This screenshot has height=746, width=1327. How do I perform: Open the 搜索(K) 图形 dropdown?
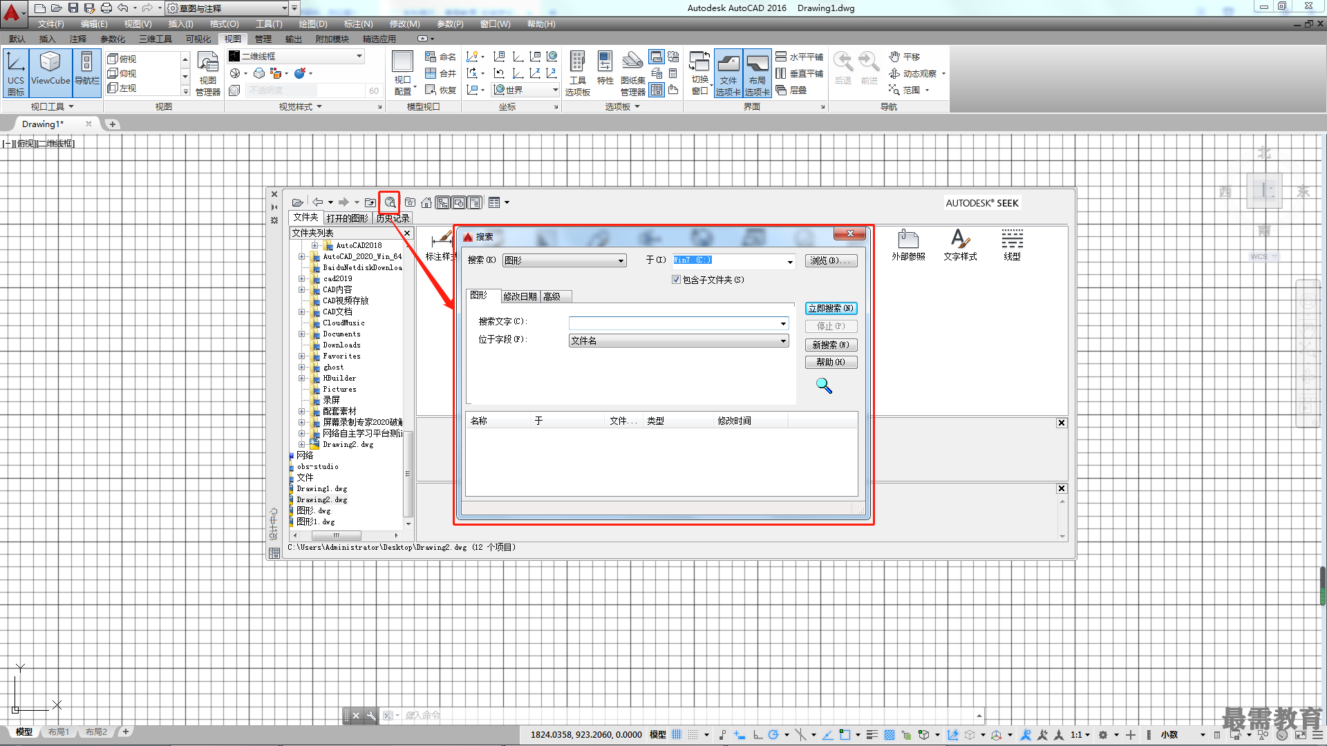(564, 260)
